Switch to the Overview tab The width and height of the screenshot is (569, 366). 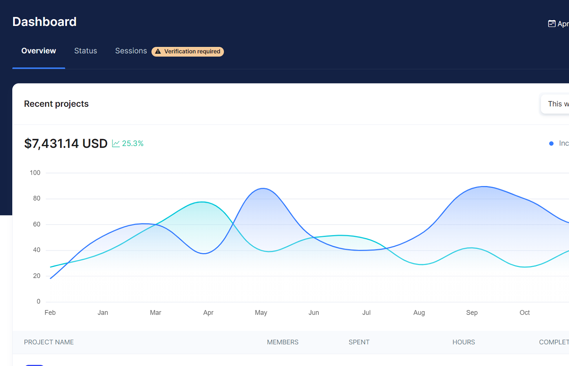click(39, 51)
